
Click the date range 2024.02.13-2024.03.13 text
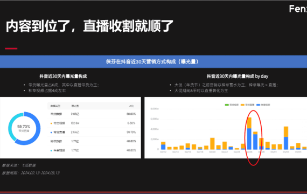[x=40, y=173]
